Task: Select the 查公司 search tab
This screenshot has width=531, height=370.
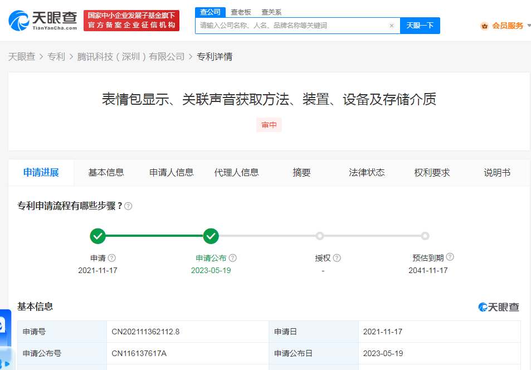Action: pyautogui.click(x=210, y=12)
